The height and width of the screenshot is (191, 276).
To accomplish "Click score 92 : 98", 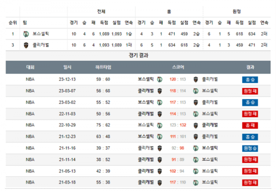I will tap(178, 148).
